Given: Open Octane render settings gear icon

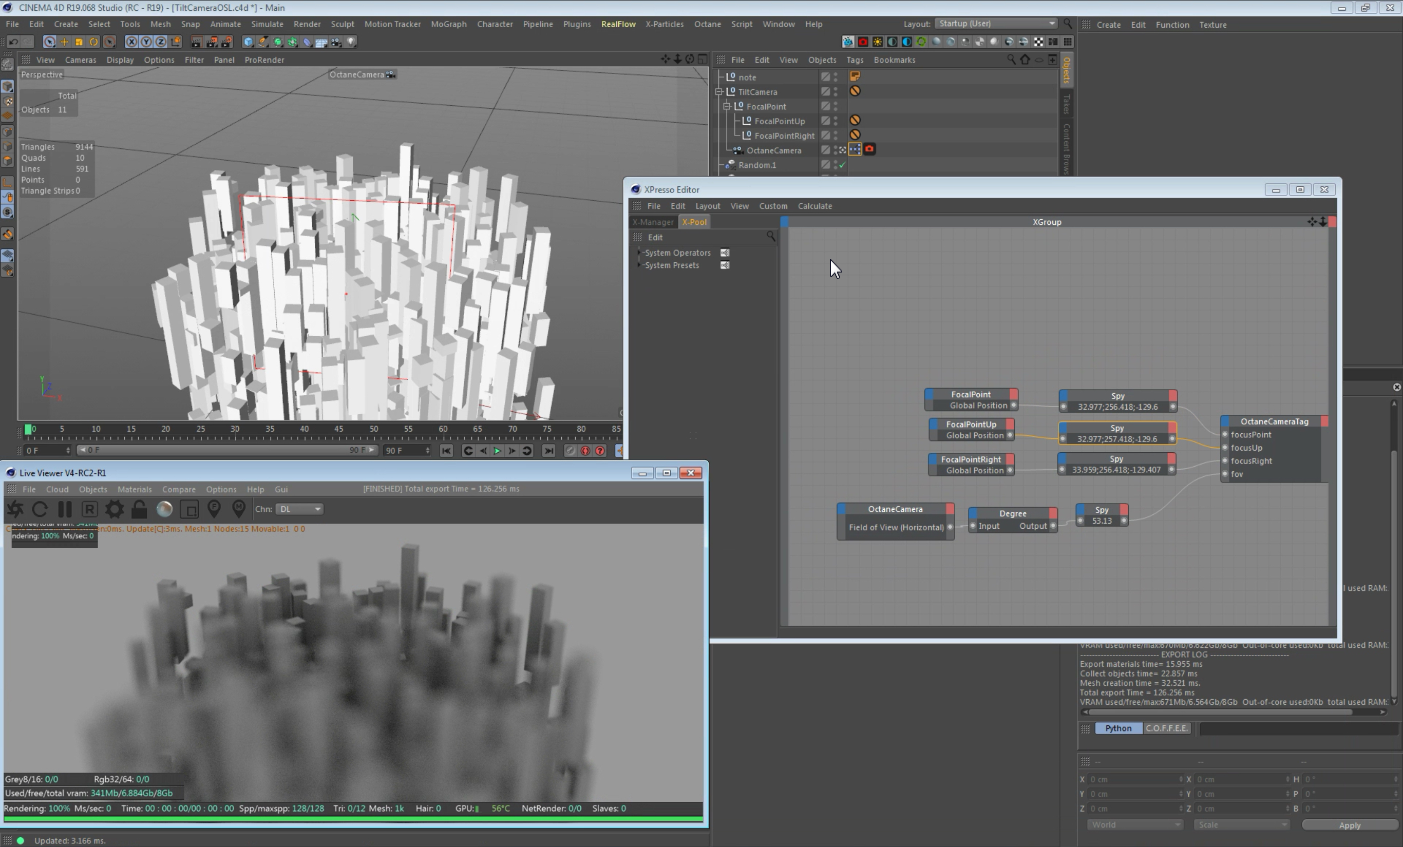Looking at the screenshot, I should (x=115, y=509).
